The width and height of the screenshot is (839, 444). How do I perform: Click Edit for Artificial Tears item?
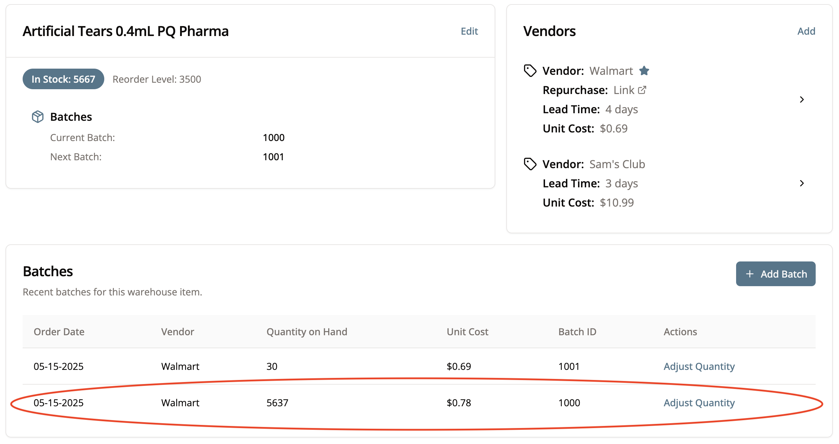point(469,31)
